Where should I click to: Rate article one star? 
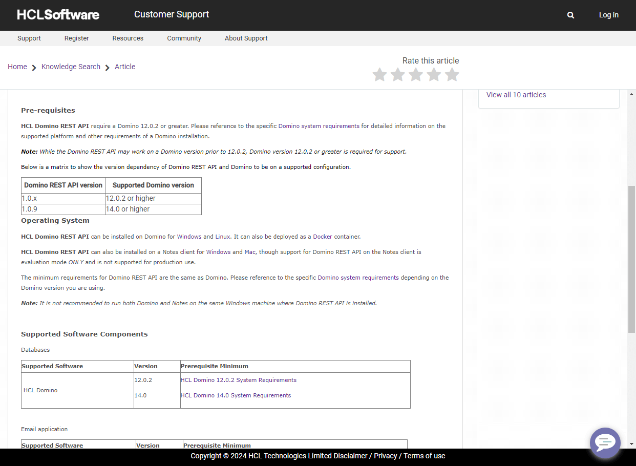(x=379, y=75)
